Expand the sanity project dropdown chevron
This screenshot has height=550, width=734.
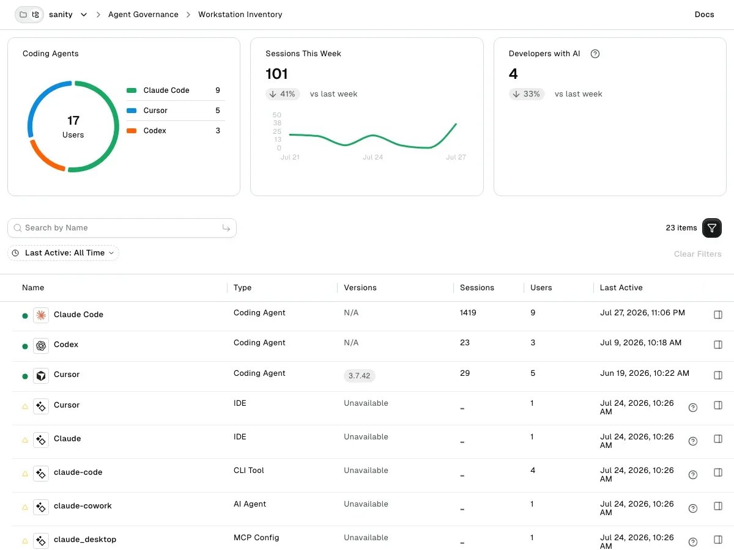[84, 15]
